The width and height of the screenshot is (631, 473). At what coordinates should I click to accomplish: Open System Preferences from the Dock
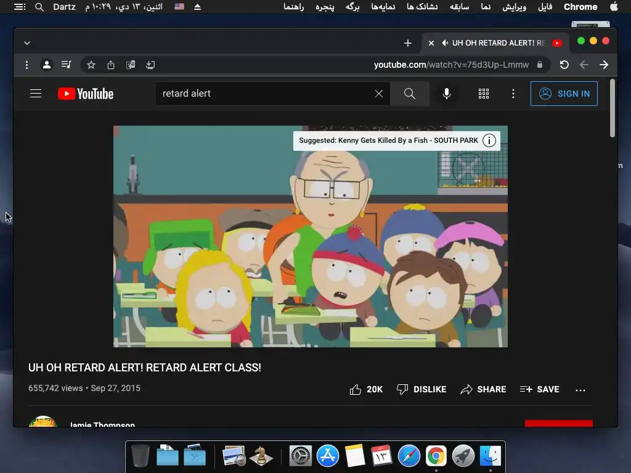[x=301, y=456]
